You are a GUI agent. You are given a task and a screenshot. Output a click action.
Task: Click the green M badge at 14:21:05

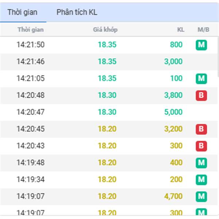point(201,78)
